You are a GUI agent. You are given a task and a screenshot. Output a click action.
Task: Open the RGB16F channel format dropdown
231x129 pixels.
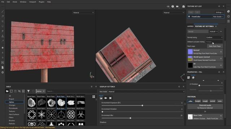214,32
